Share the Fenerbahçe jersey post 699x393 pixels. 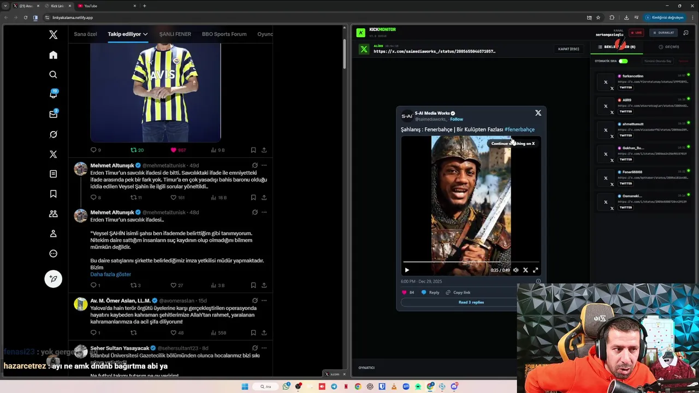264,150
